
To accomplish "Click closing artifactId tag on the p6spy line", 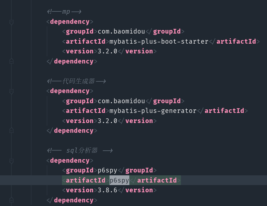I will coord(155,180).
